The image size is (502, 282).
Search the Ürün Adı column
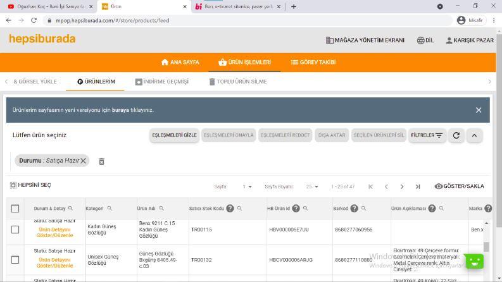pos(161,209)
